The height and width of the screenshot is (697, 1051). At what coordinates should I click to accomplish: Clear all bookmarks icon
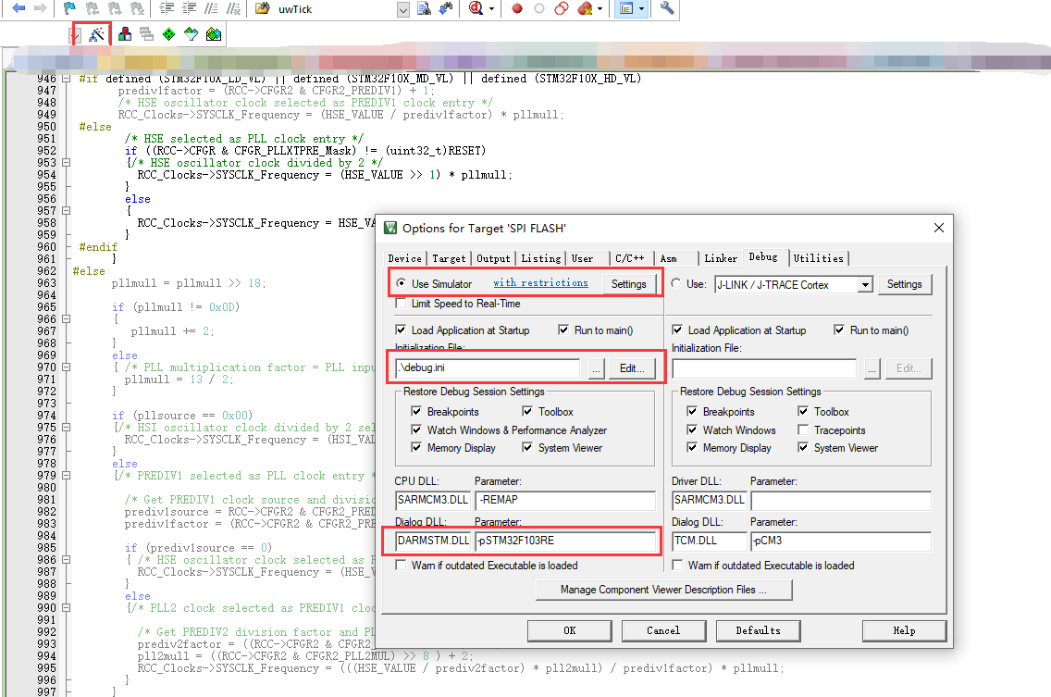click(137, 8)
